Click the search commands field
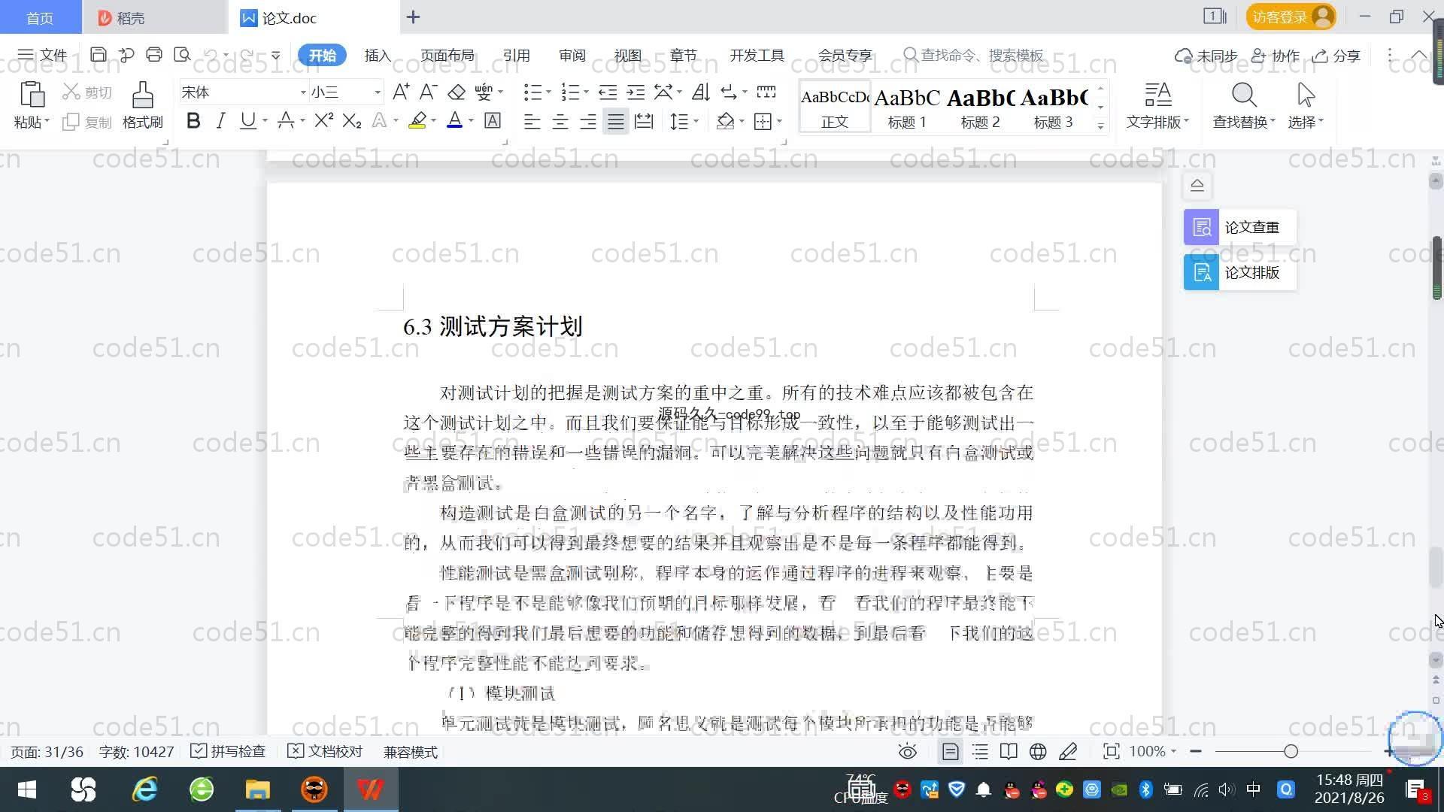1444x812 pixels. pyautogui.click(x=975, y=56)
